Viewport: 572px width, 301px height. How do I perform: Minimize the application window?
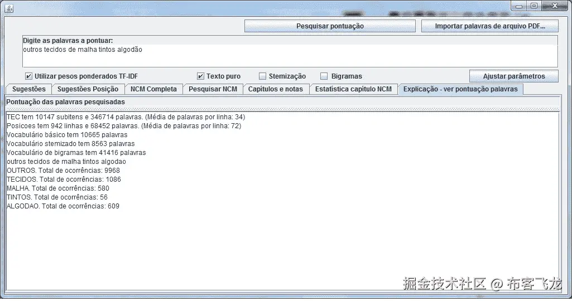(519, 6)
